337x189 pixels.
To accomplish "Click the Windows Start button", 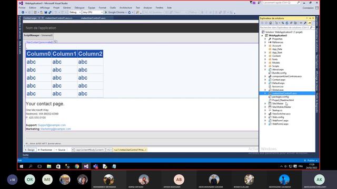I will pyautogui.click(x=21, y=166).
